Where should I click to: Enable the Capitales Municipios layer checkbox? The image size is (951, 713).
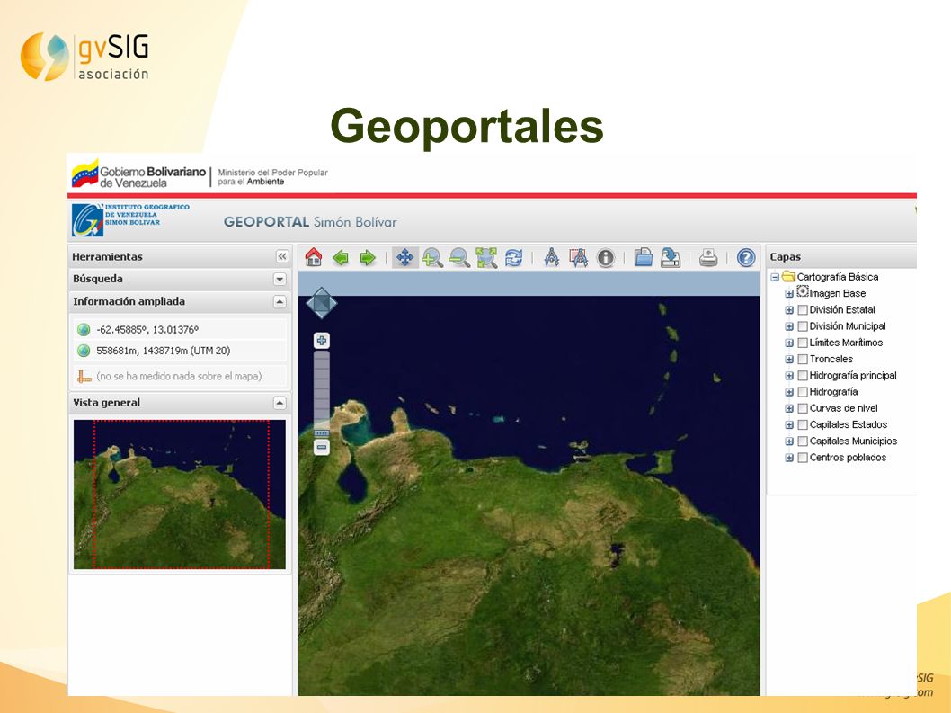(803, 441)
